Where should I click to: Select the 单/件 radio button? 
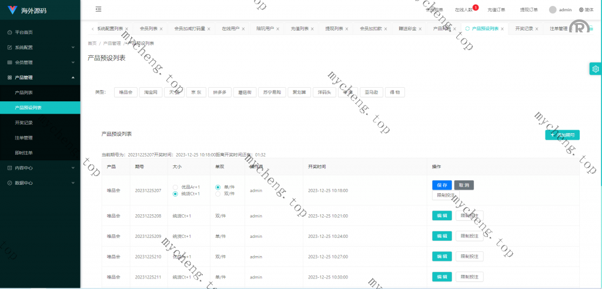click(218, 187)
